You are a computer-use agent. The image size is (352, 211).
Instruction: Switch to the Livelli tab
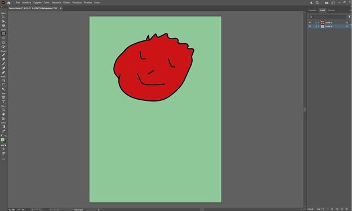[x=323, y=10]
